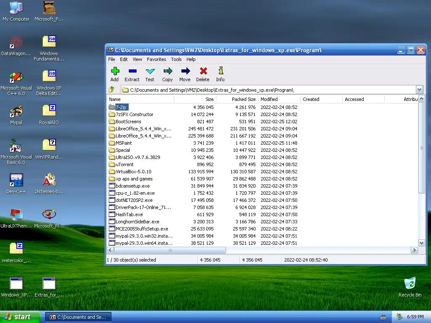
Task: Select the DataWagon desktop shortcut
Action: click(x=16, y=46)
